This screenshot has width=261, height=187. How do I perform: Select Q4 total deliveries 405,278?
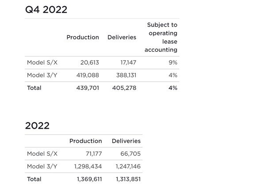click(x=124, y=88)
